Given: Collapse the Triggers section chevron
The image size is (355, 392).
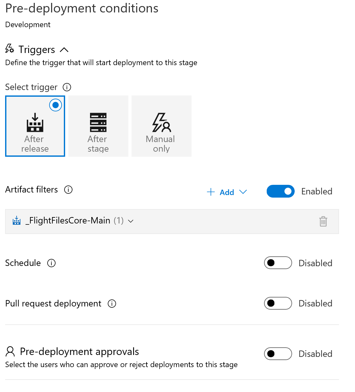Looking at the screenshot, I should [x=64, y=50].
